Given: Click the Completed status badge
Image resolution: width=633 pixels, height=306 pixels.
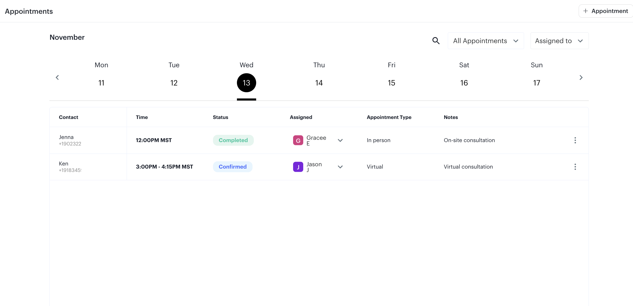Looking at the screenshot, I should (233, 140).
